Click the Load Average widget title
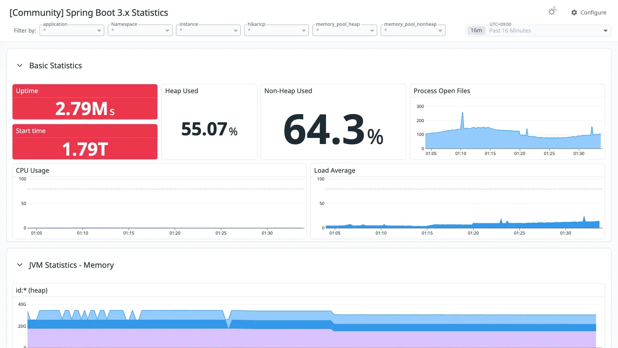The image size is (618, 348). point(334,170)
